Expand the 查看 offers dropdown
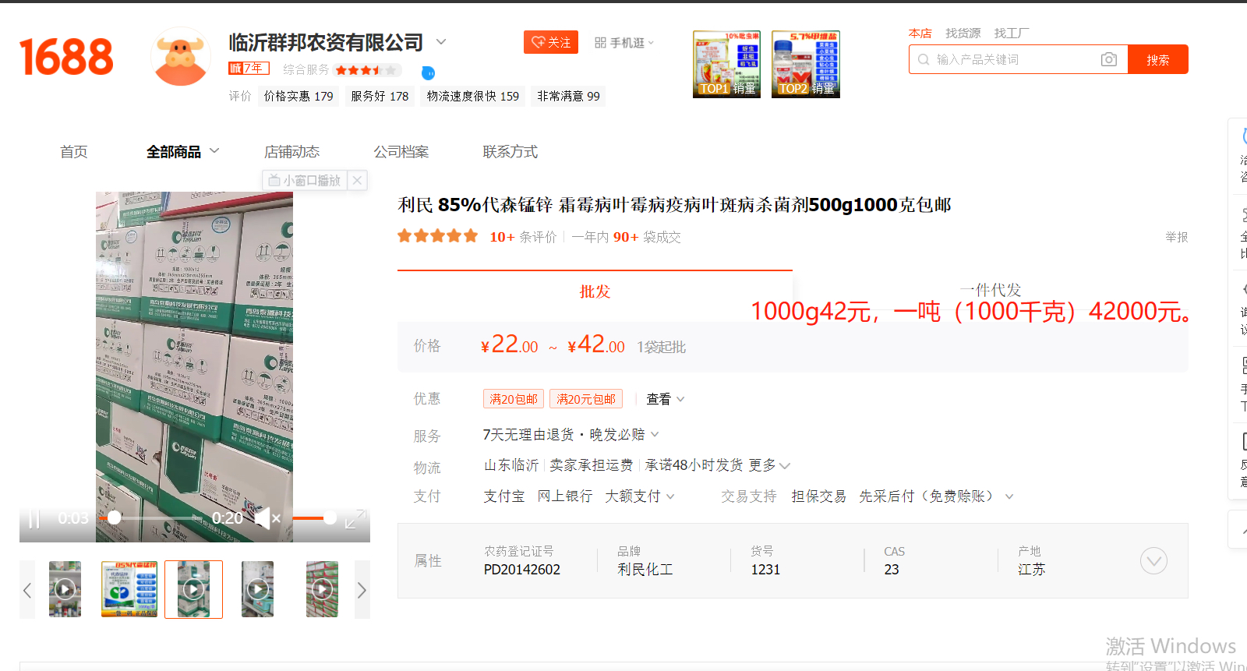Image resolution: width=1247 pixels, height=671 pixels. click(665, 399)
